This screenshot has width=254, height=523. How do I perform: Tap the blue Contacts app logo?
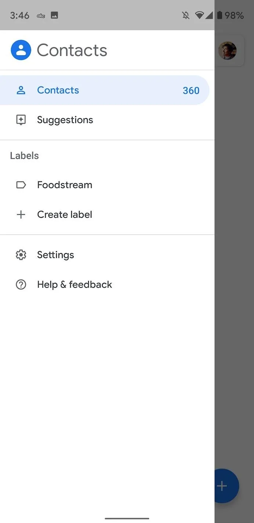21,50
